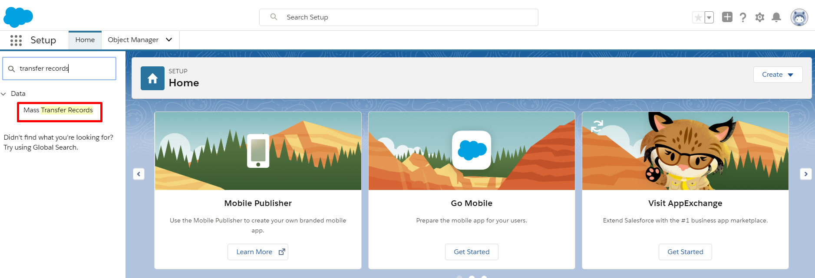Screen dimensions: 815x278
Task: Click Learn More for Mobile Publisher
Action: [x=258, y=252]
